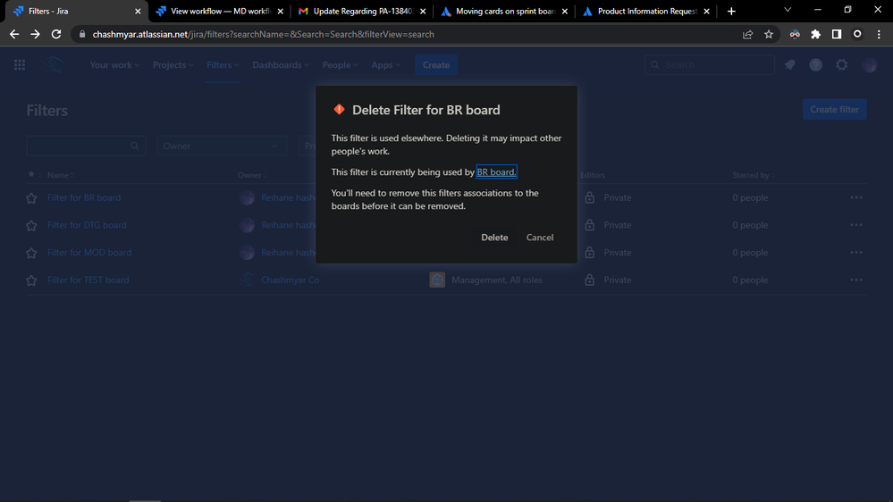Open the notifications bell icon
This screenshot has height=502, width=893.
[x=789, y=65]
